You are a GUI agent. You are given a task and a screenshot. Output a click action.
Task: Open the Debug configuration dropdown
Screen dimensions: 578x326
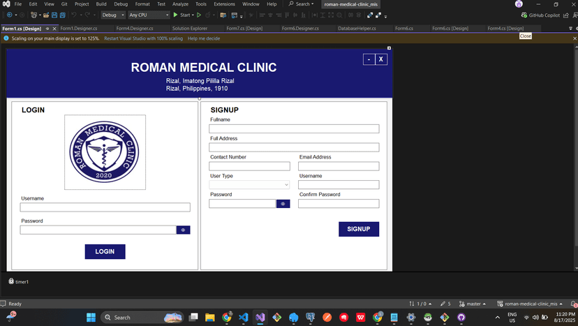pos(113,15)
